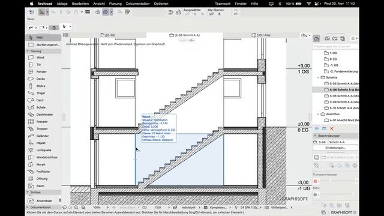
Task: Select the Treppen stair tool
Action: (43, 128)
